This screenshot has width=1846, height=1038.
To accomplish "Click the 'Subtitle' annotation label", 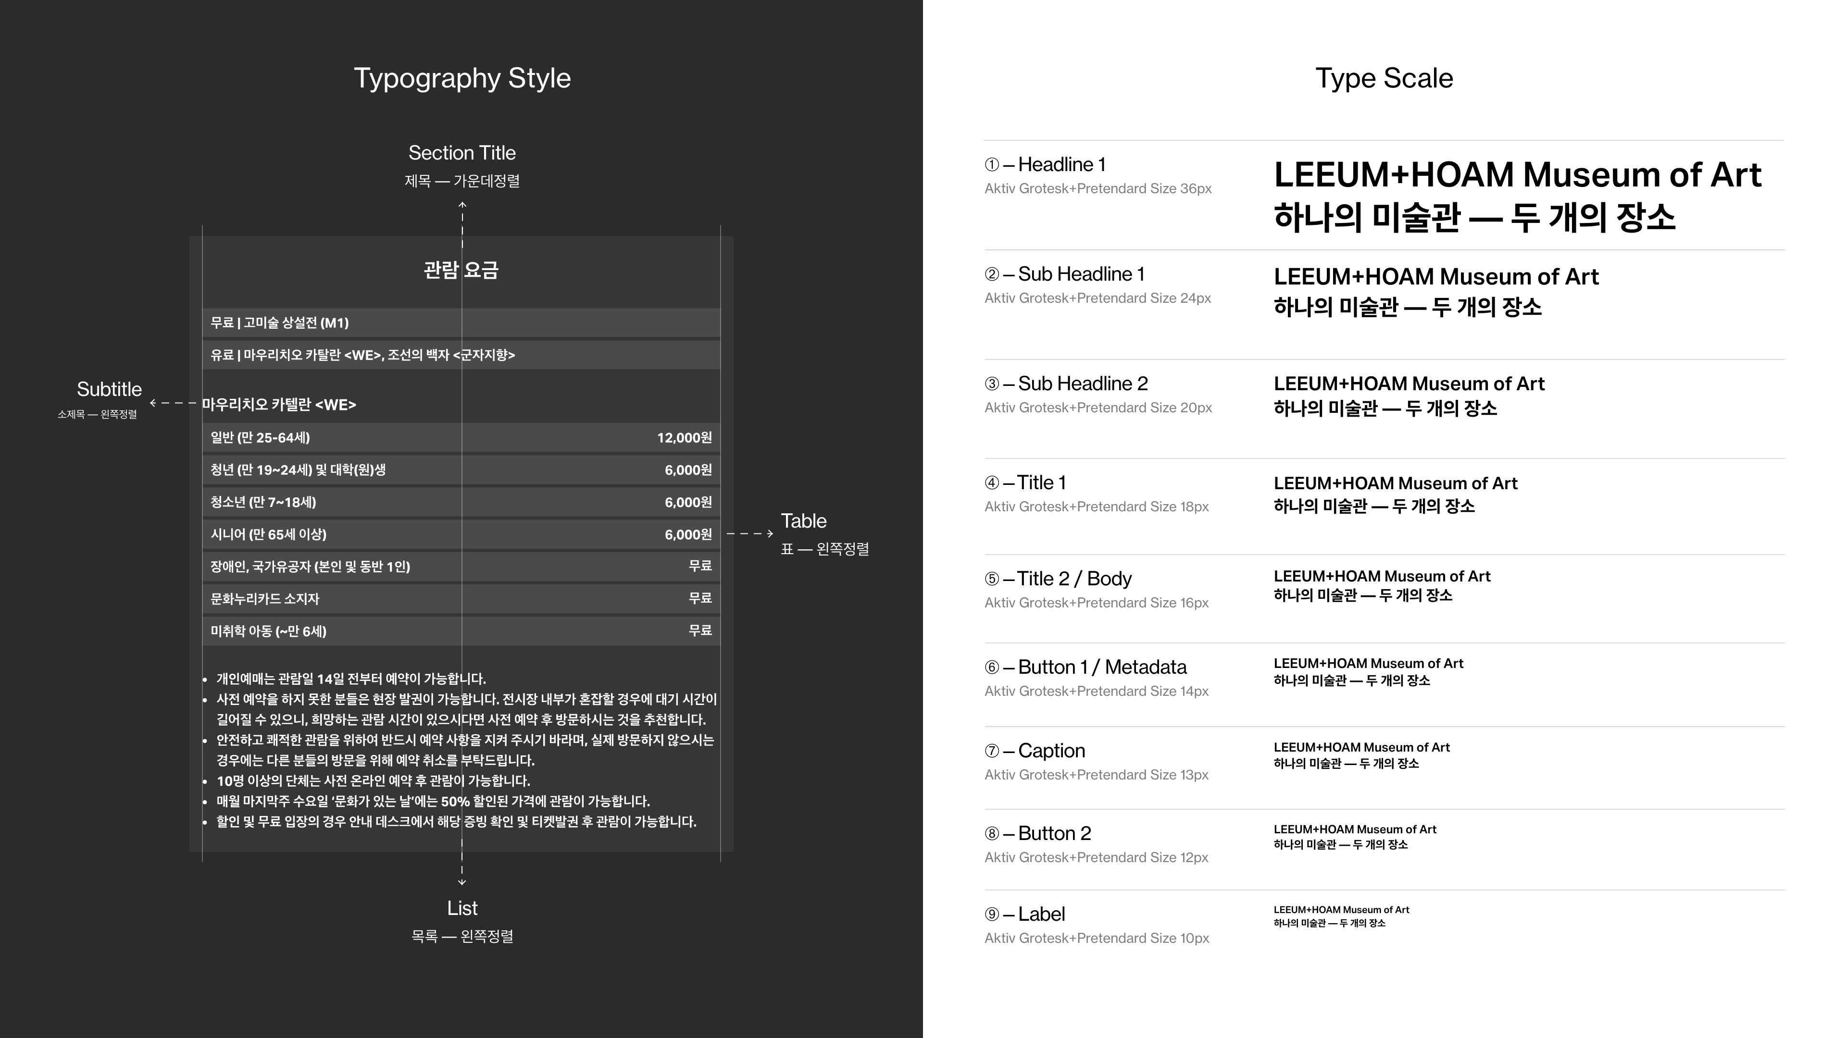I will tap(109, 390).
